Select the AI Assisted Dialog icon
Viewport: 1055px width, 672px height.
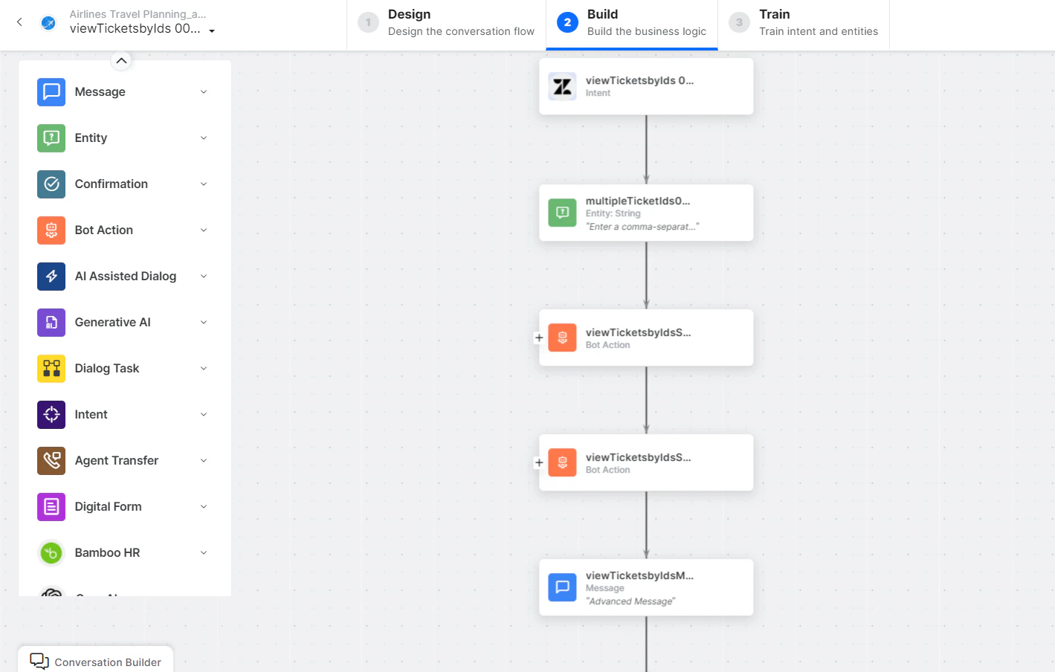51,276
